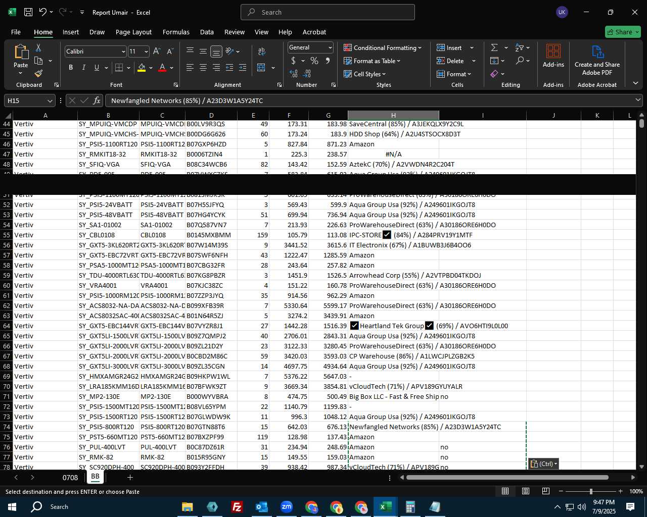The width and height of the screenshot is (647, 517).
Task: Collapse the ribbon with chevron arrow
Action: tap(635, 83)
